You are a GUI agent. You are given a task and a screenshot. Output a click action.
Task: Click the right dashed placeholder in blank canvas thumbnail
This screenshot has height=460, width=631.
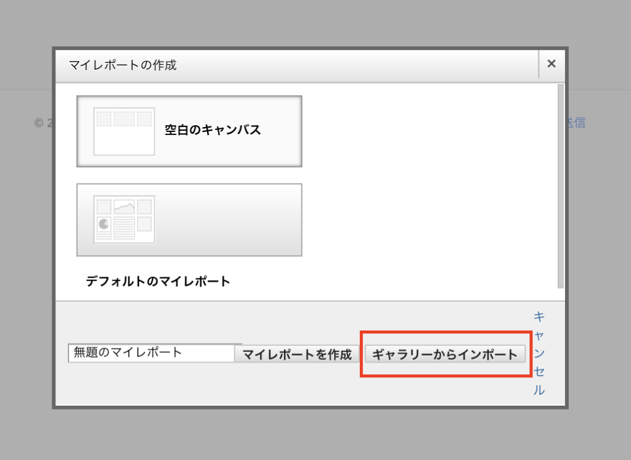[144, 118]
